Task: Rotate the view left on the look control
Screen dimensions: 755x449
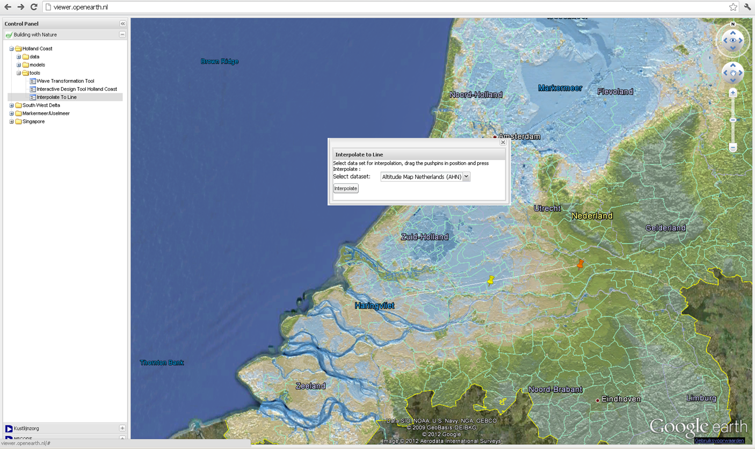Action: [725, 40]
